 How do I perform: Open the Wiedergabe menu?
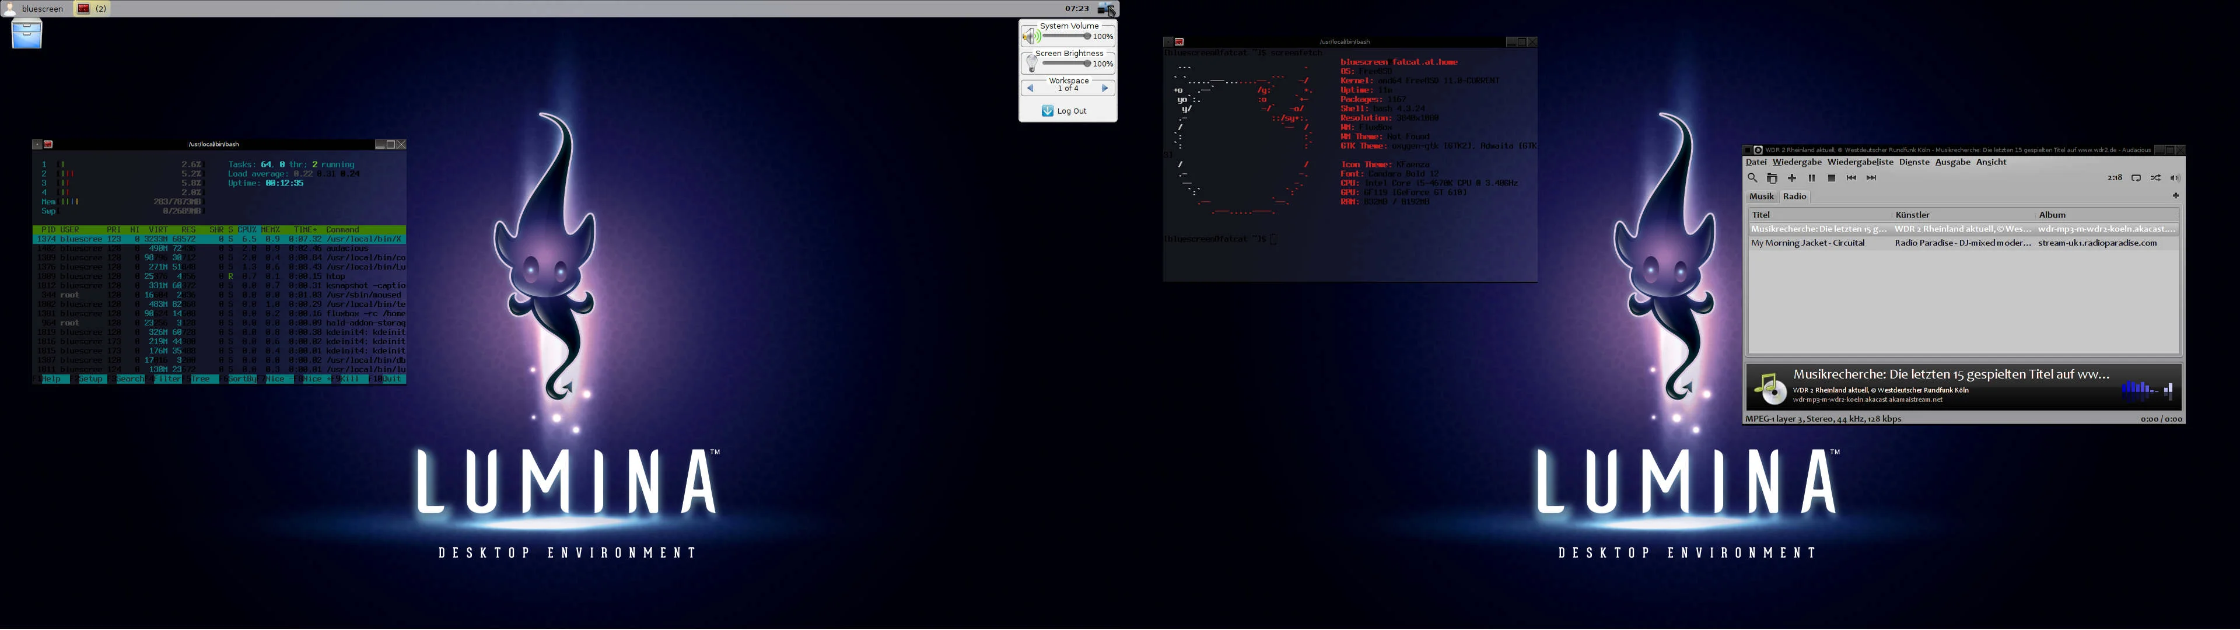tap(1797, 163)
